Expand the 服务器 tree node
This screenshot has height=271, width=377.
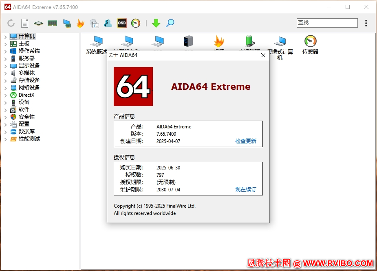coord(6,59)
